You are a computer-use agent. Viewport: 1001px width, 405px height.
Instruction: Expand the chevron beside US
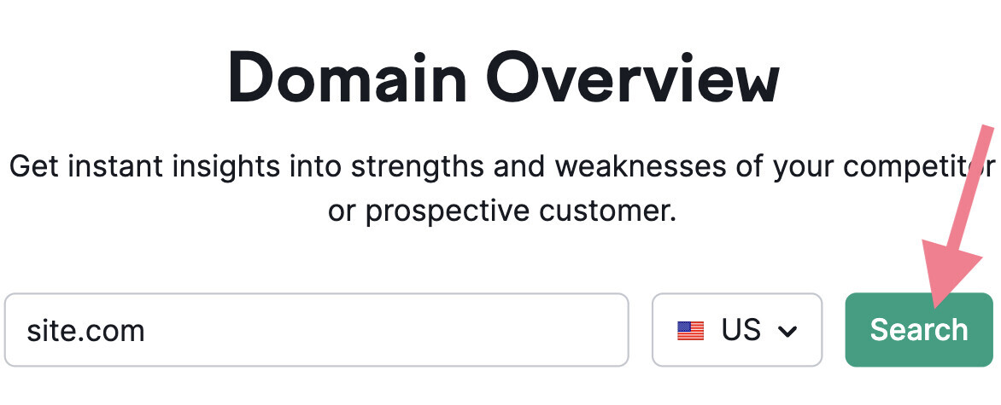788,331
